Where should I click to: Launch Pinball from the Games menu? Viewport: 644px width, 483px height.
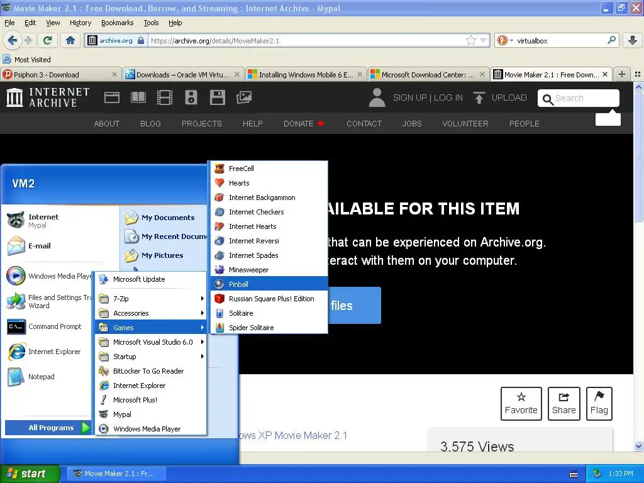[x=269, y=284]
